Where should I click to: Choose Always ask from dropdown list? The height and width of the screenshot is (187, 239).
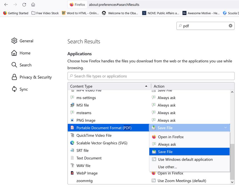click(x=167, y=144)
